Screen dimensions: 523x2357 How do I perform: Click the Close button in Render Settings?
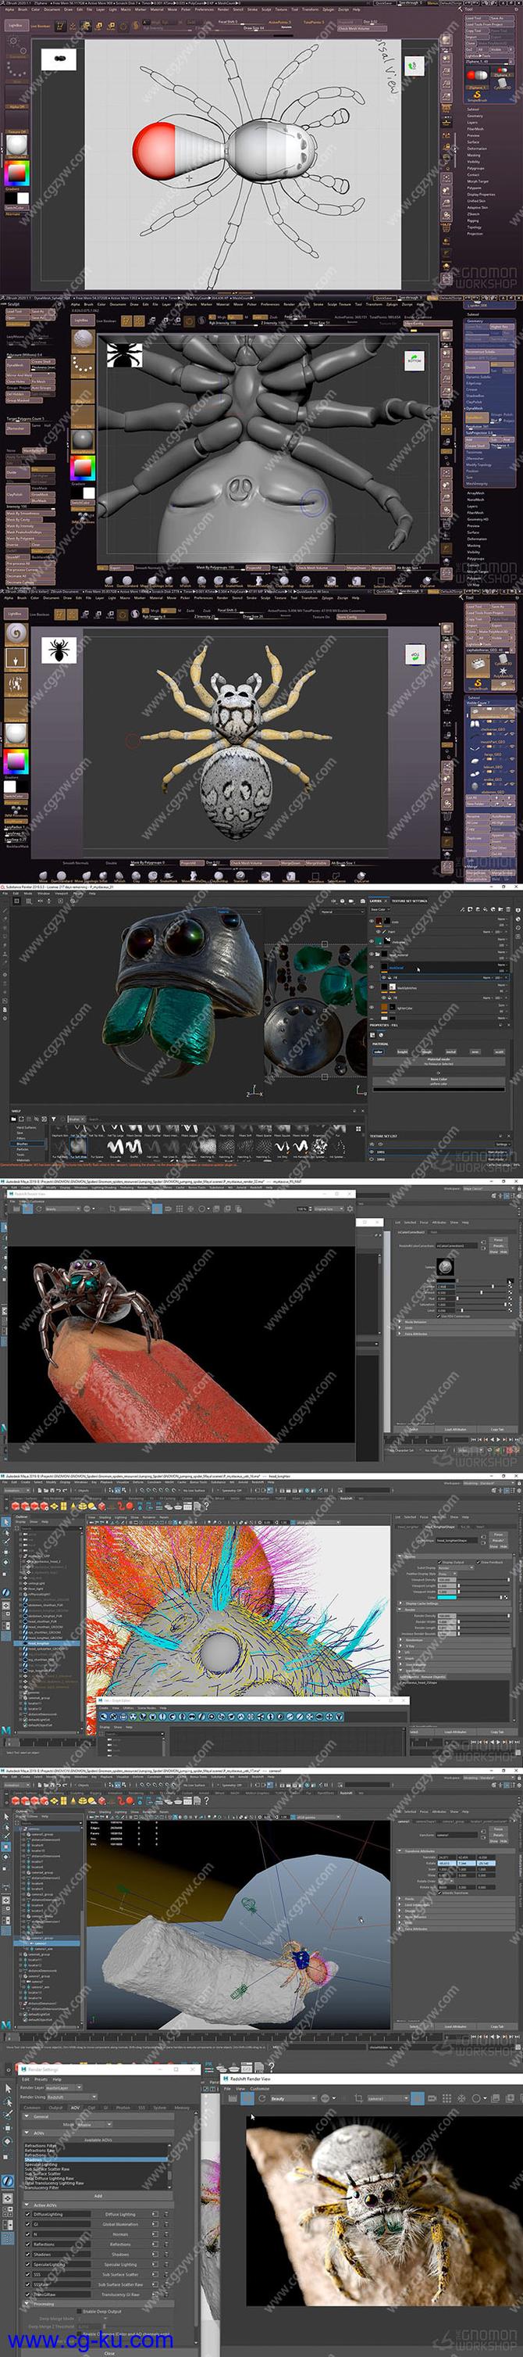tap(110, 2352)
